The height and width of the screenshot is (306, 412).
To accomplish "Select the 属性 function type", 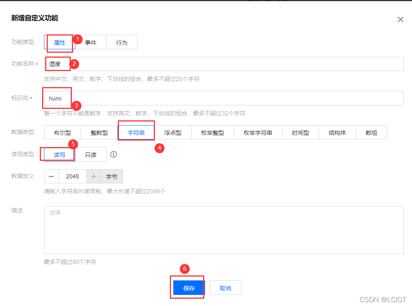I will click(x=60, y=42).
